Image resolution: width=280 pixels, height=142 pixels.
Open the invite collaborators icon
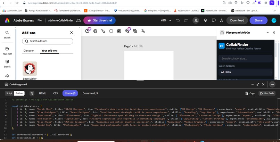pyautogui.click(x=196, y=20)
